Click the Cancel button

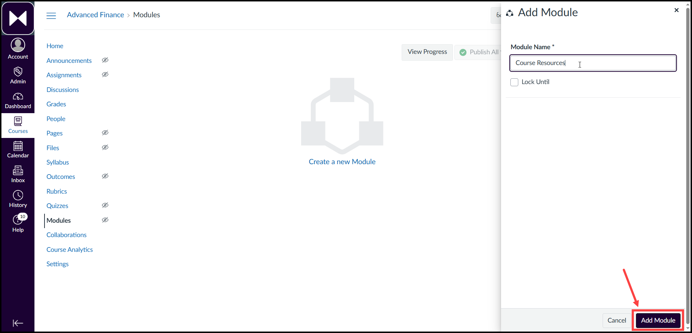(617, 320)
